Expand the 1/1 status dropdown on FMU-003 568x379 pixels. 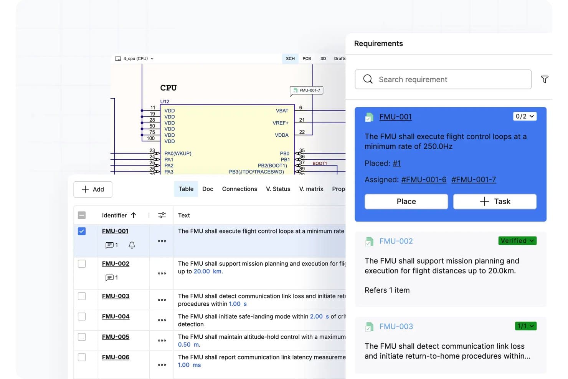pos(526,326)
